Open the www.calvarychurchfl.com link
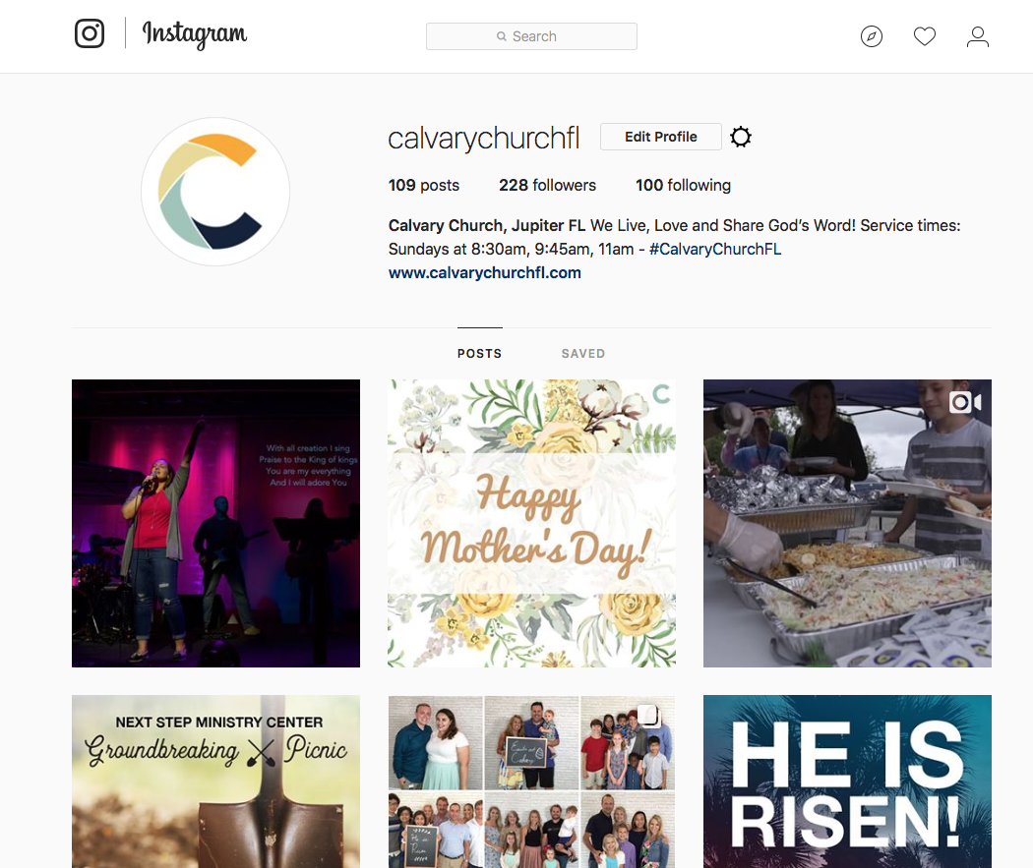1033x868 pixels. [485, 272]
